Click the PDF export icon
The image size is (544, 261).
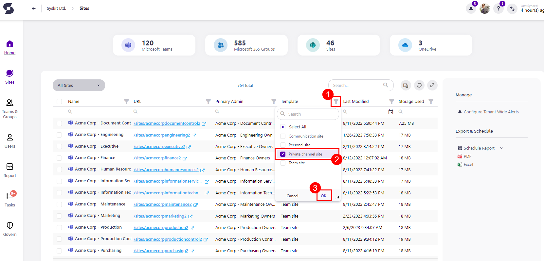click(460, 156)
